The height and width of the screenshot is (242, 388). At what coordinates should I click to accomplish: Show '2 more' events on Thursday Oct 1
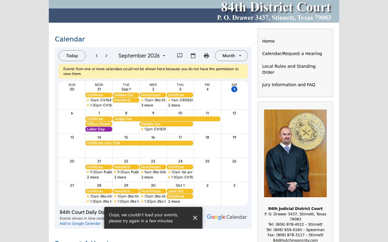point(174,201)
